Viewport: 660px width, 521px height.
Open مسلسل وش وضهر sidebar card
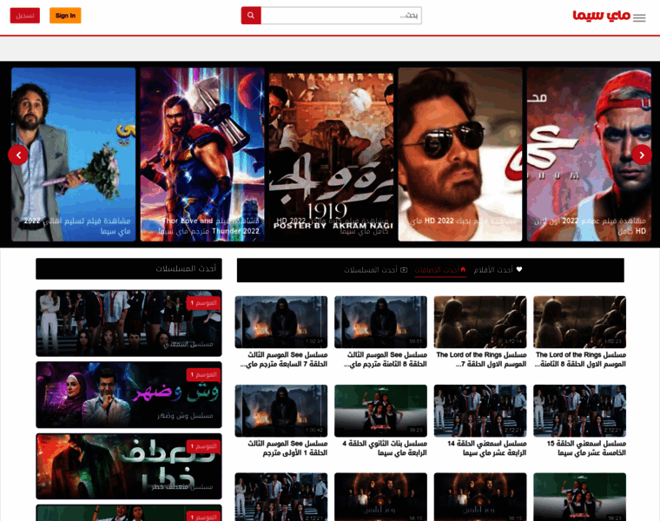pyautogui.click(x=129, y=395)
